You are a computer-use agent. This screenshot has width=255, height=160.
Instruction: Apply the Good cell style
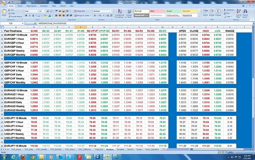click(173, 11)
